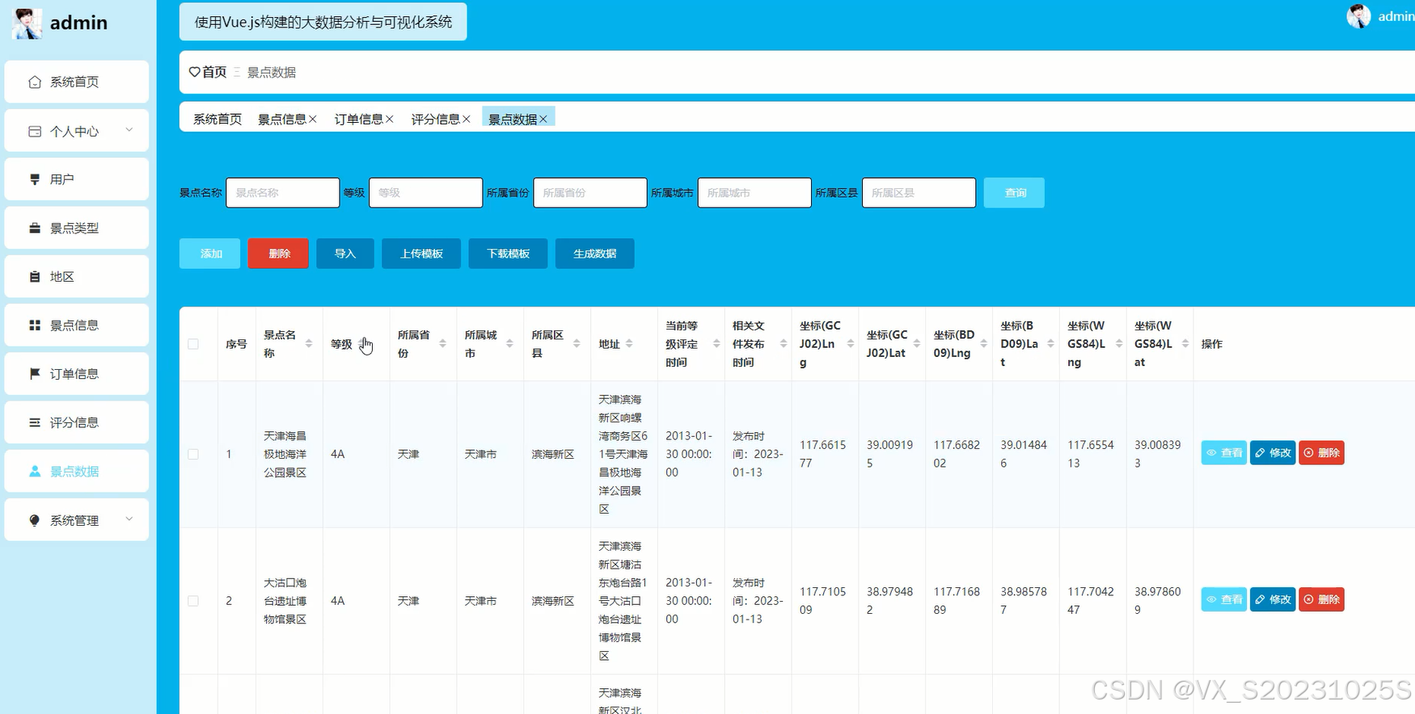Viewport: 1415px width, 714px height.
Task: Focus the 等级 search field
Action: tap(426, 193)
